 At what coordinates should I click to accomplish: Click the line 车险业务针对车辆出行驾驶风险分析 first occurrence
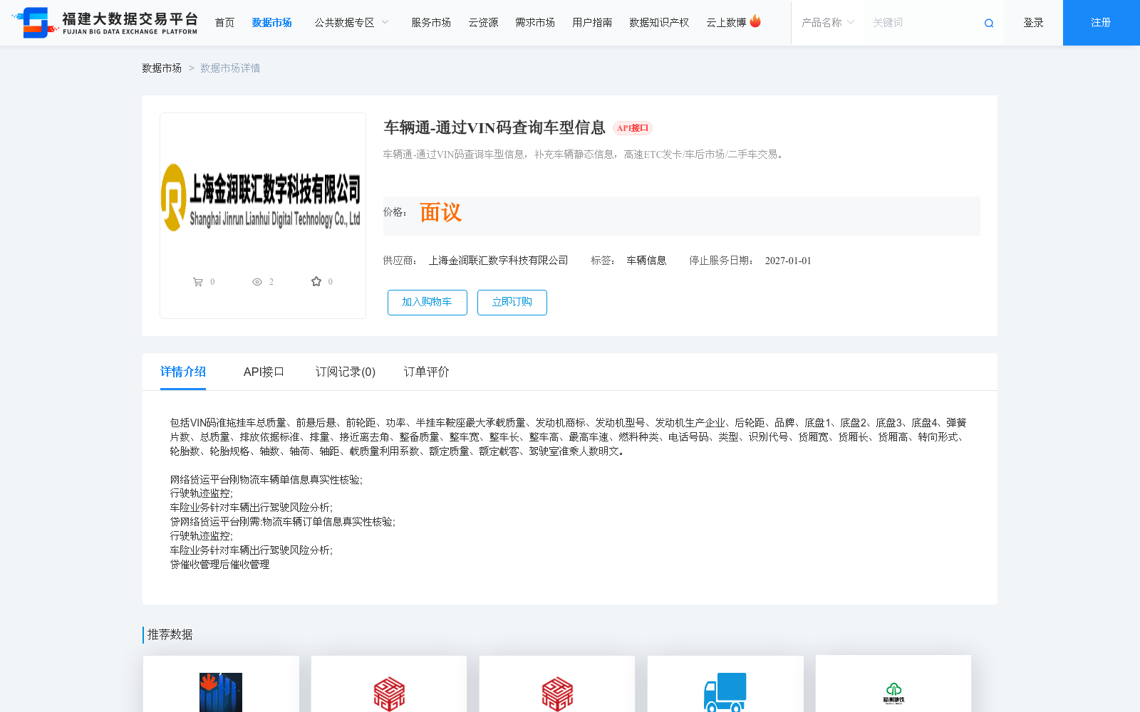251,508
